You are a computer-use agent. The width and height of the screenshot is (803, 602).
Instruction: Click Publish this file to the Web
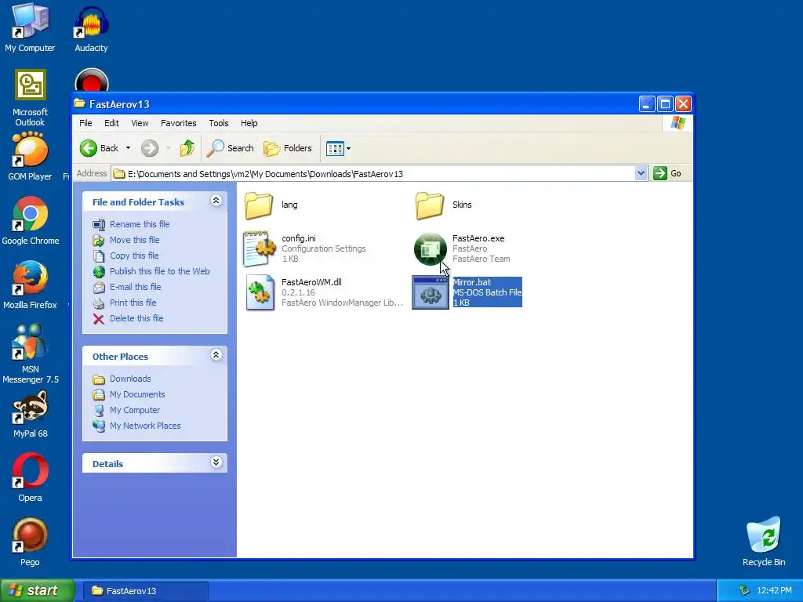[159, 271]
